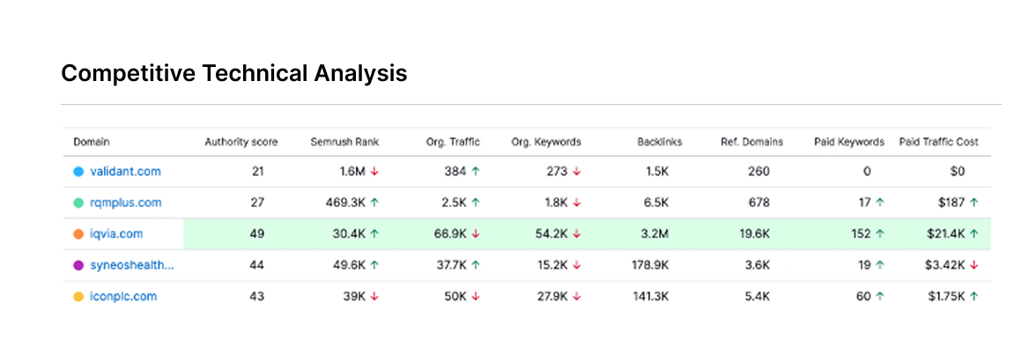Click the green dot beside rqmplus.com
The image size is (1036, 340).
coord(78,203)
